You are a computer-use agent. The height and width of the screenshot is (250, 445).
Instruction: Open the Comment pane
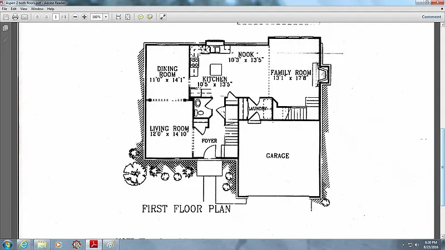[x=431, y=17]
